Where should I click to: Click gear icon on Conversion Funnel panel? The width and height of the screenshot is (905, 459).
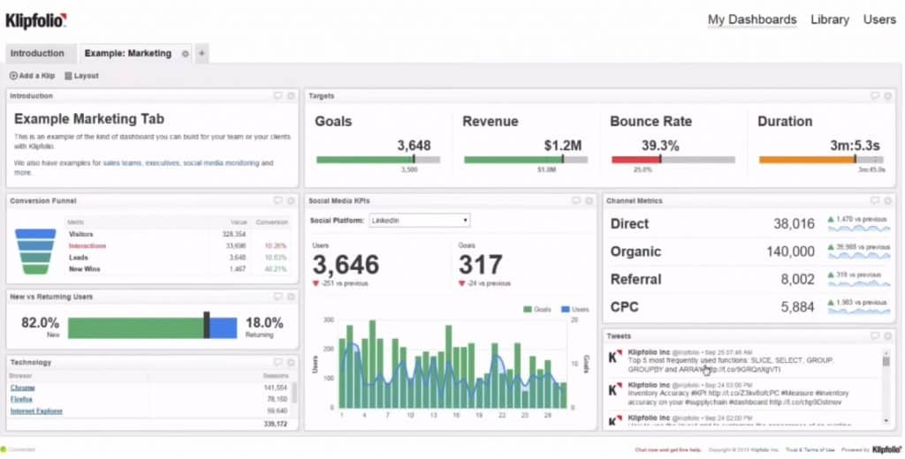tap(291, 201)
